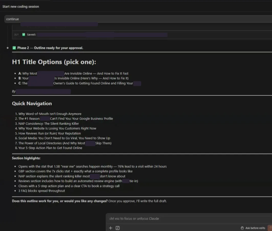Screen dimensions: 272x231
Task: Click the timeline dot beside Phase 2
Action: [x=8, y=48]
